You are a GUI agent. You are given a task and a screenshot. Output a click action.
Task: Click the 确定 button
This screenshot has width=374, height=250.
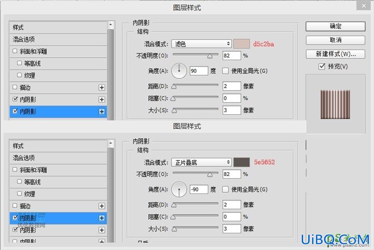(x=335, y=26)
